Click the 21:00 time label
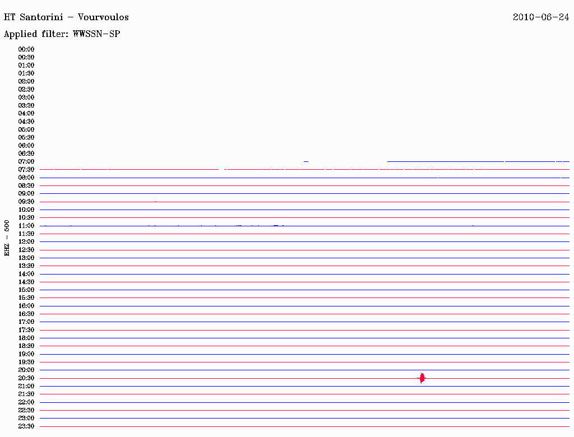 point(26,386)
